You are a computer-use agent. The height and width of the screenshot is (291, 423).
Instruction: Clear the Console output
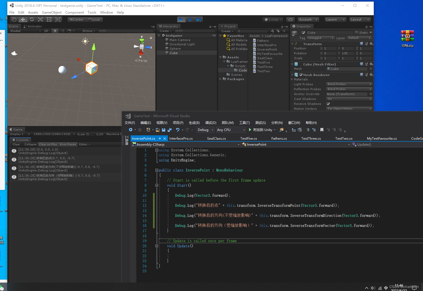tap(16, 144)
